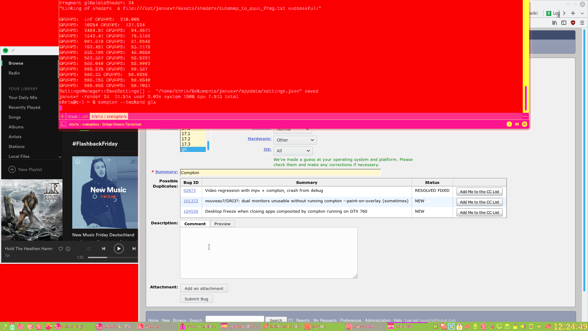Open bug 101372 link

tap(190, 201)
